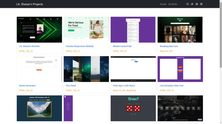
Task: Click the Flex Panel landscape thumbnail
Action: [86, 69]
